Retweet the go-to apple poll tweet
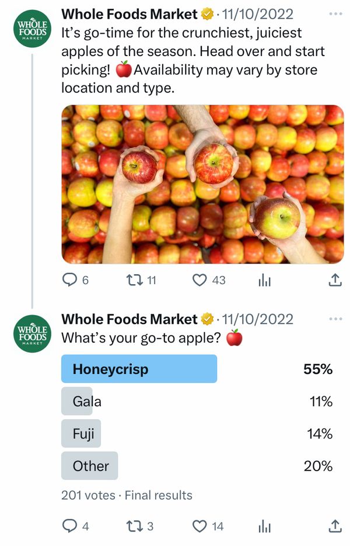 coord(135,526)
